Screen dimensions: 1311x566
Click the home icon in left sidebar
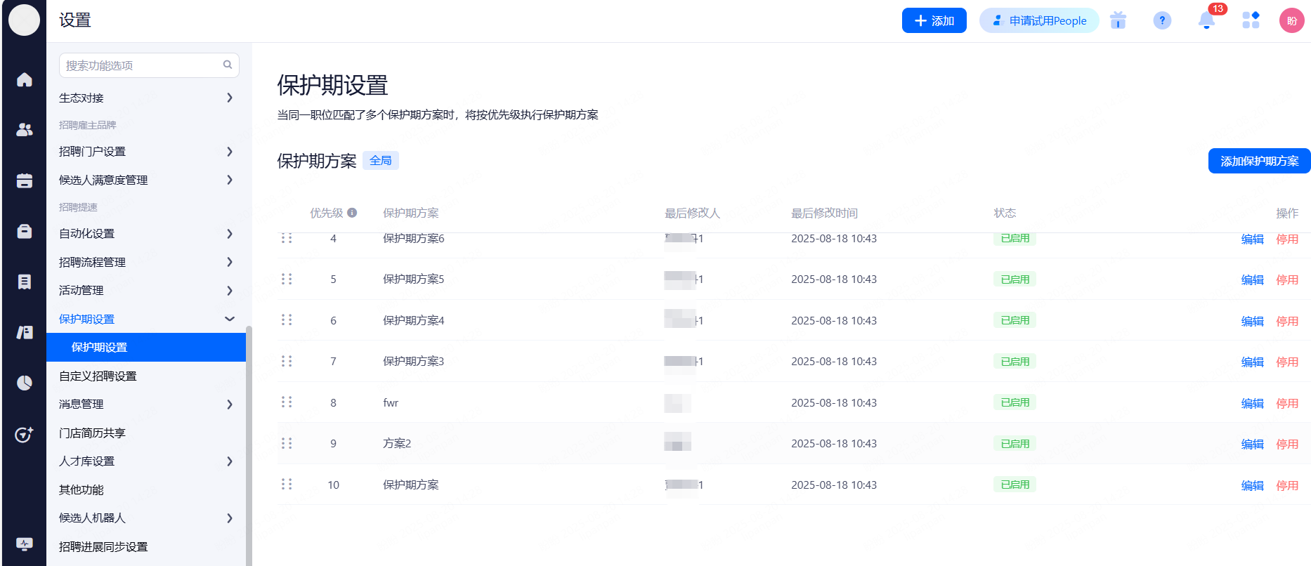pyautogui.click(x=25, y=80)
